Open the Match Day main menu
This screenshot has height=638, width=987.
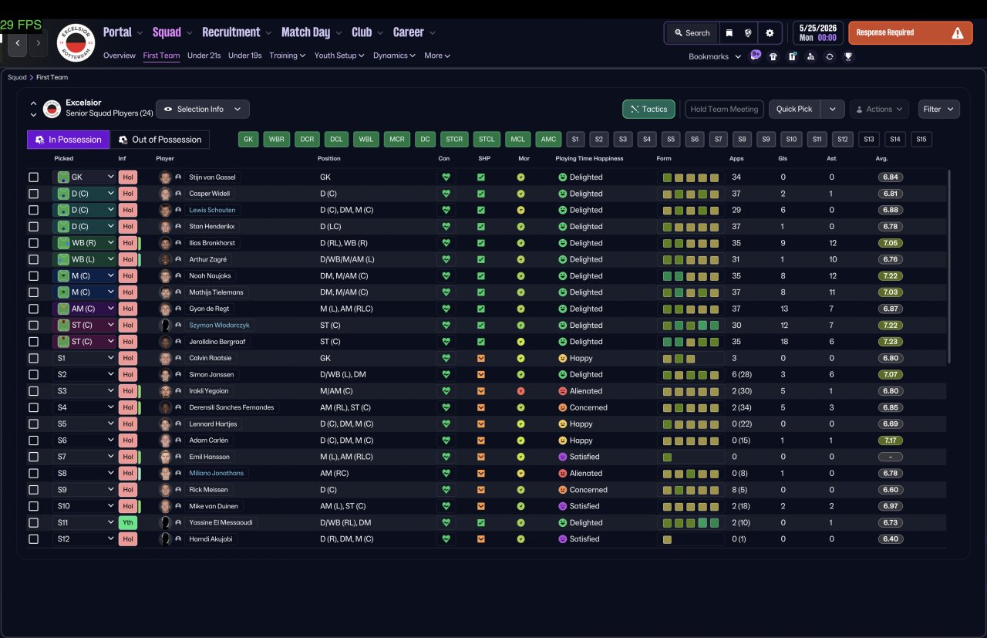click(312, 32)
